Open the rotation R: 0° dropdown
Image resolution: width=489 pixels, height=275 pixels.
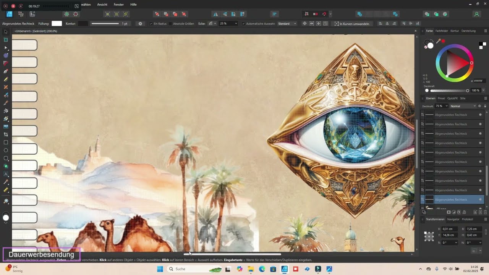pyautogui.click(x=456, y=243)
